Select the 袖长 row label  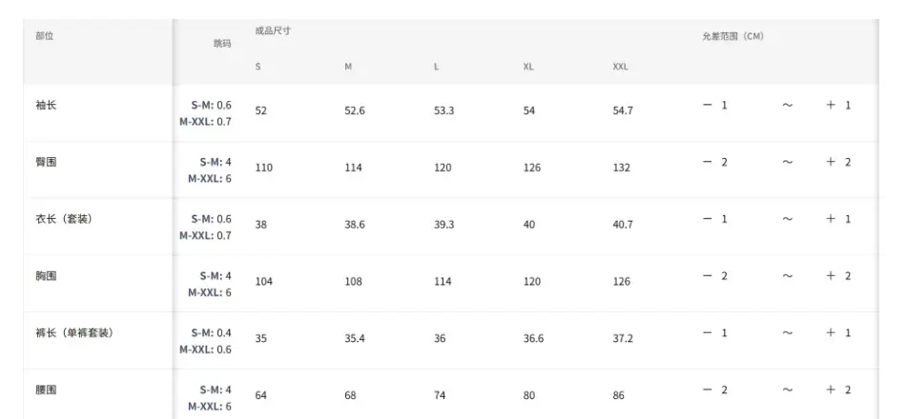coord(46,105)
